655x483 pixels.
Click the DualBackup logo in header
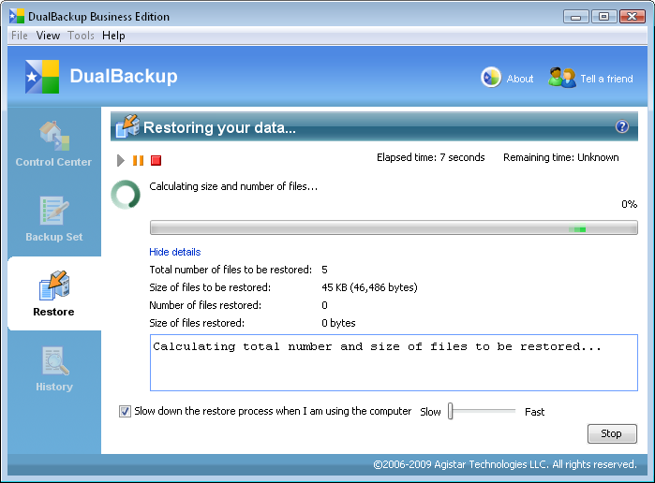coord(42,77)
